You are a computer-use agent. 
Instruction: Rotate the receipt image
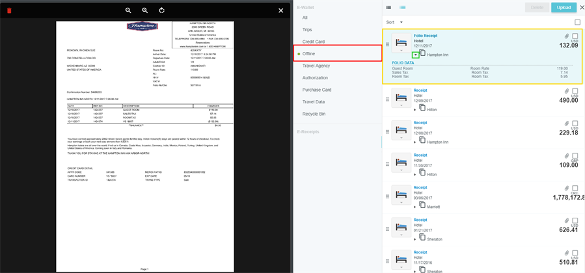coord(161,10)
